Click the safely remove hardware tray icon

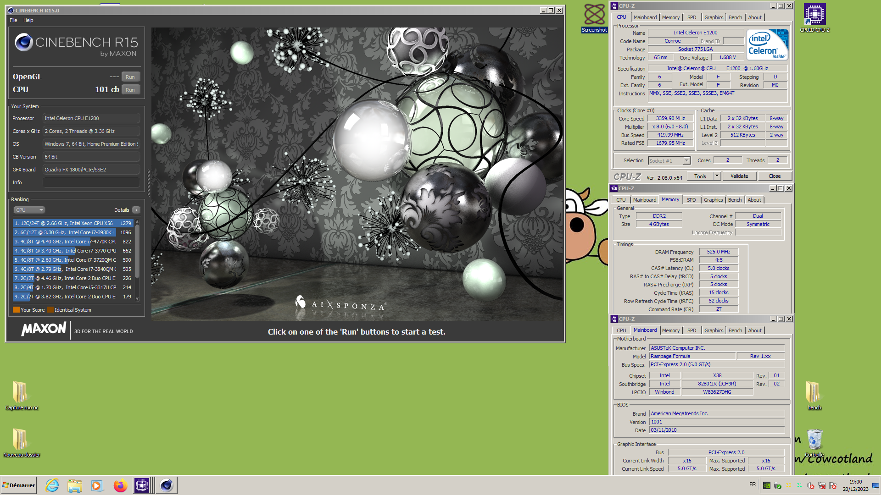777,485
